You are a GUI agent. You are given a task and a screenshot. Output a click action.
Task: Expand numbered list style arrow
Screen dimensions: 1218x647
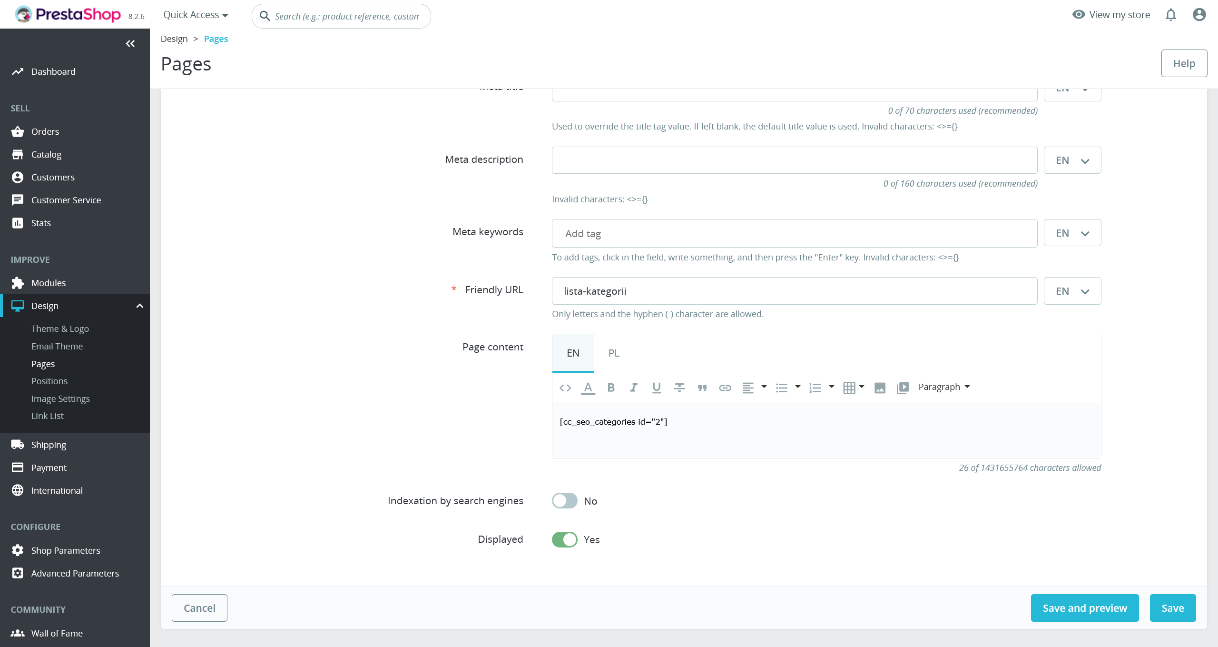coord(832,387)
